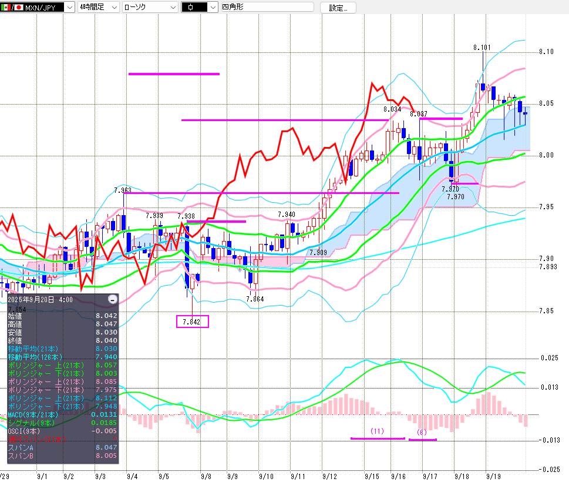This screenshot has height=482, width=569.
Task: Click the Mexico flag icon
Action: [6, 8]
